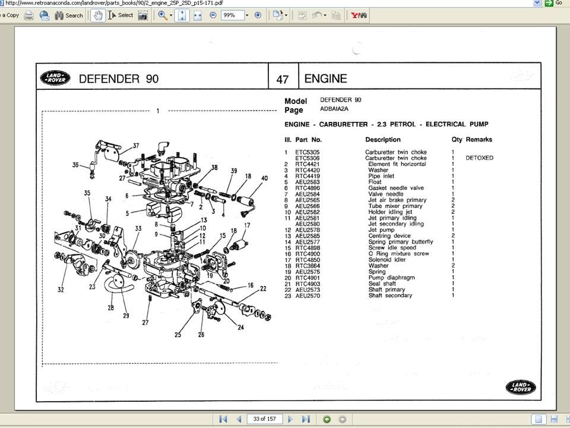
Task: Activate the Snapshot camera tool
Action: point(143,15)
